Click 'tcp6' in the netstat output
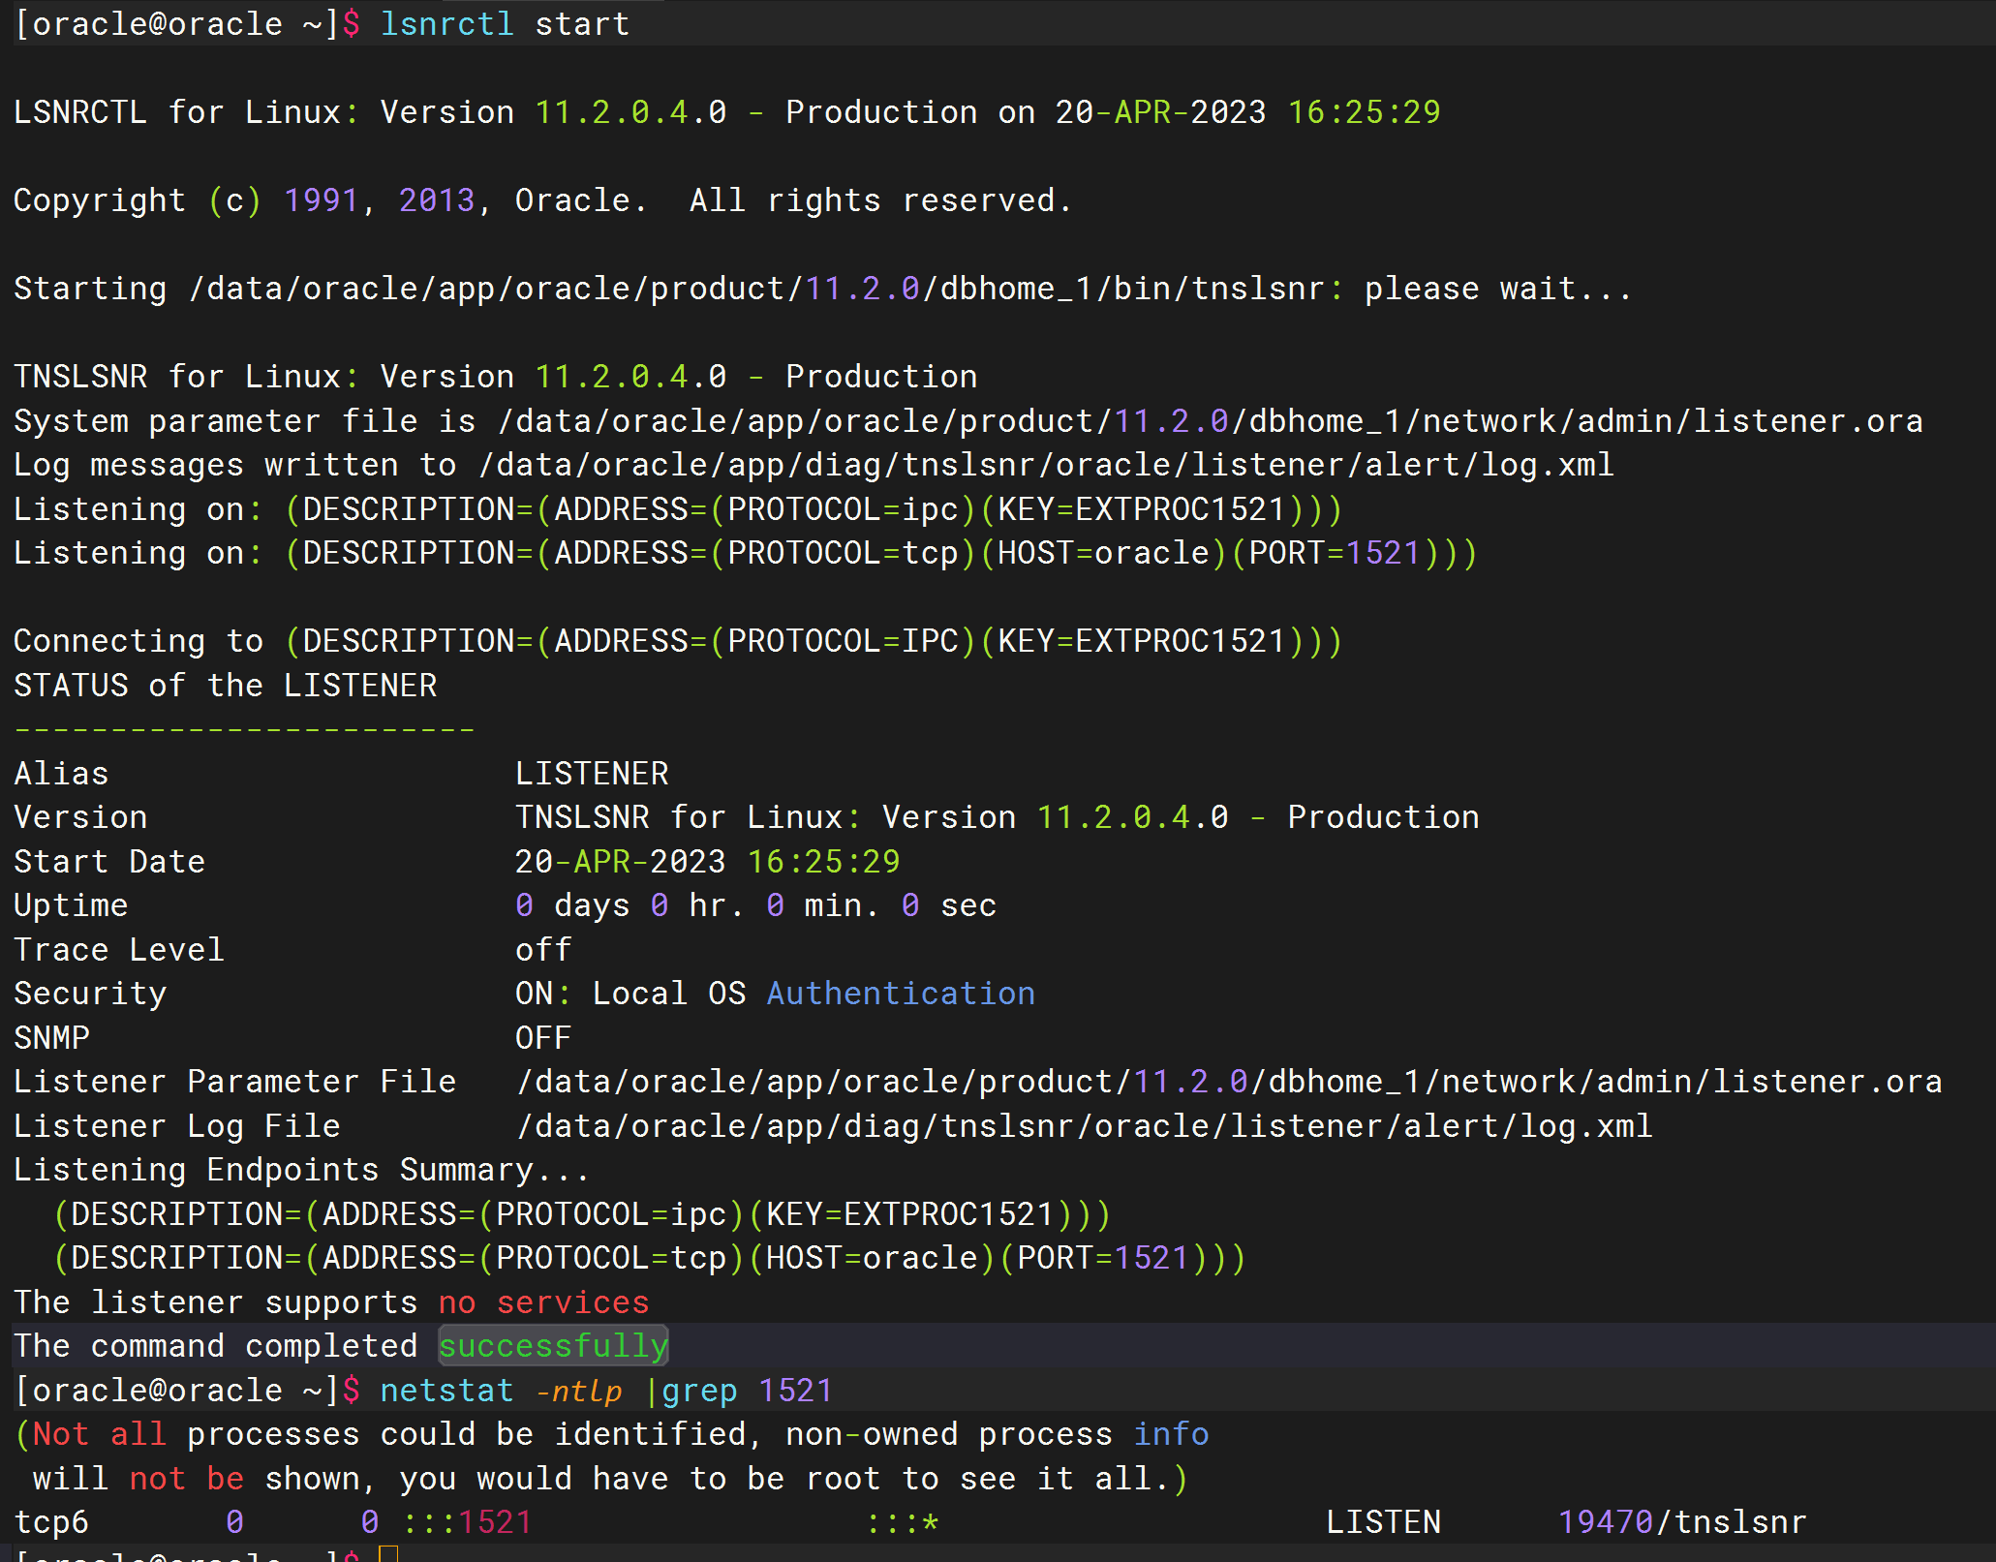Screen dimensions: 1996x1562 [x=51, y=1522]
